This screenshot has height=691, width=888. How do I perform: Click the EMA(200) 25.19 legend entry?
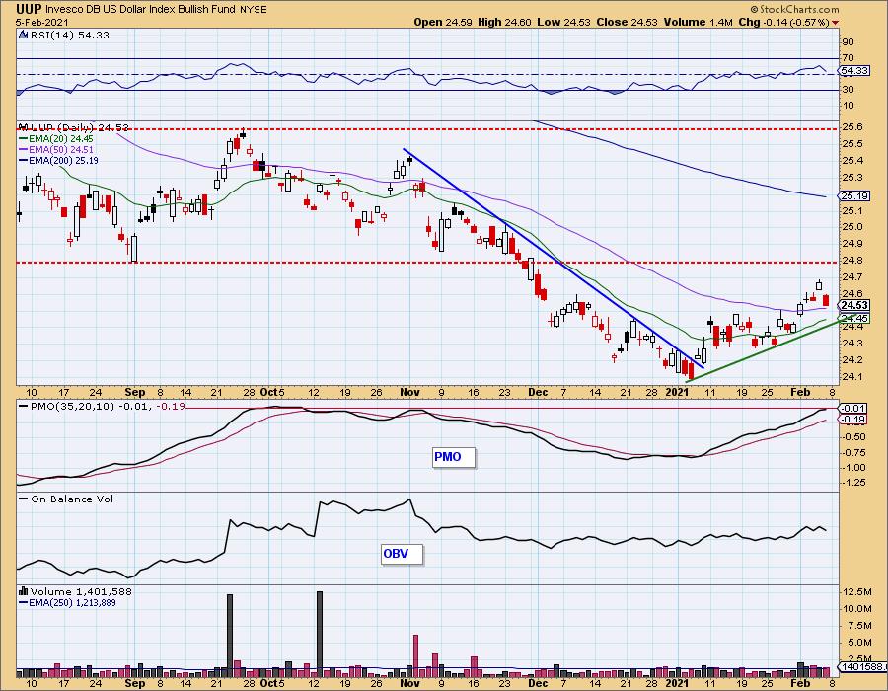click(58, 160)
